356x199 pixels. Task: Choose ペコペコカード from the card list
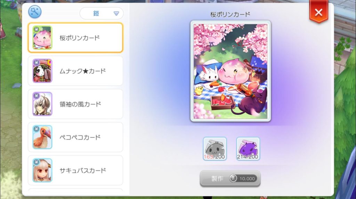[75, 137]
